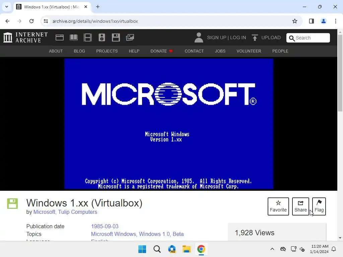Click the Windows 1.xx (Virtualbox) title
Screen dimensions: 343x257
pos(84,203)
